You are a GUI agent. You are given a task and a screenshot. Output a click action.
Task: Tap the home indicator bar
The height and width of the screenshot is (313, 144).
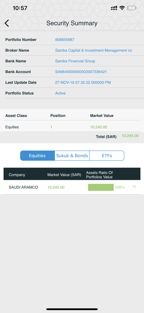pos(72,309)
